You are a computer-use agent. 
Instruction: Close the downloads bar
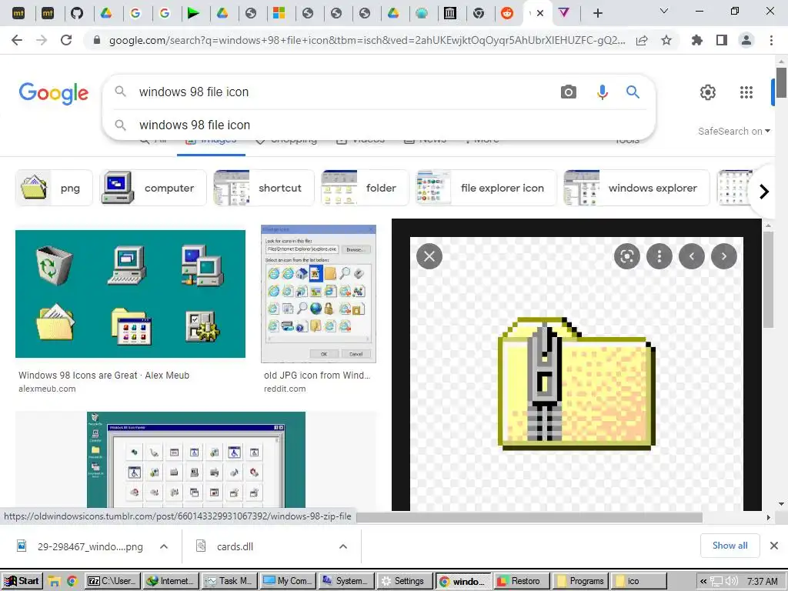click(x=774, y=546)
